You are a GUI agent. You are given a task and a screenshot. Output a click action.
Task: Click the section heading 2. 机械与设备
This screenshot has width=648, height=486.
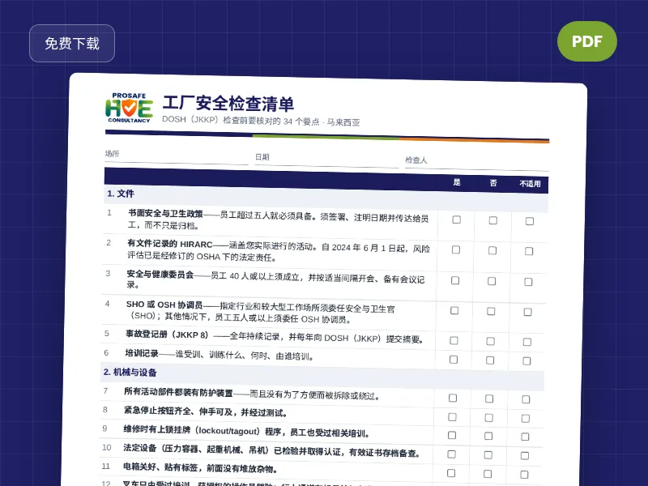coord(130,373)
